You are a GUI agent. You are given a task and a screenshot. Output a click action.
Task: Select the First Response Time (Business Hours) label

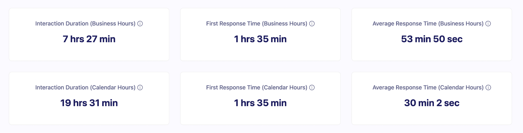(x=257, y=23)
